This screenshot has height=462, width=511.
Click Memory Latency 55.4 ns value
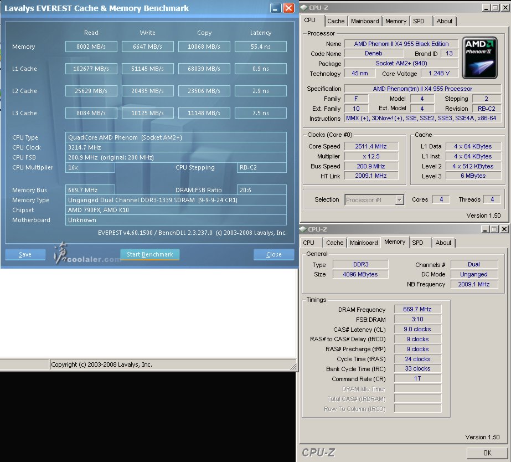(261, 47)
